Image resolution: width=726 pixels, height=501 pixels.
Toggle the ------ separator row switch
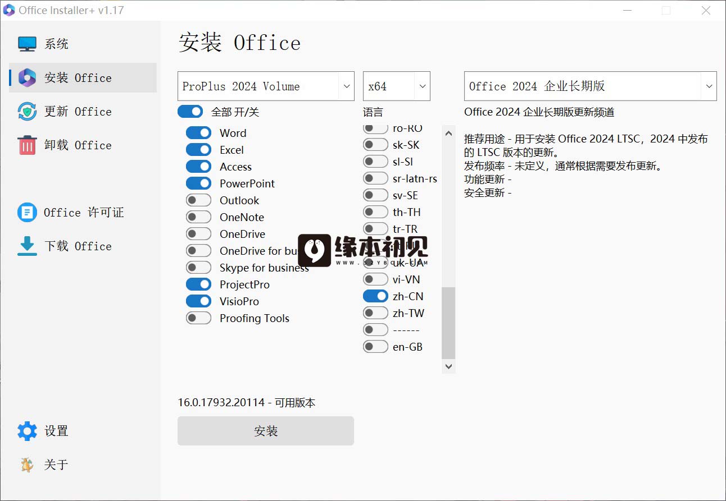pos(375,330)
